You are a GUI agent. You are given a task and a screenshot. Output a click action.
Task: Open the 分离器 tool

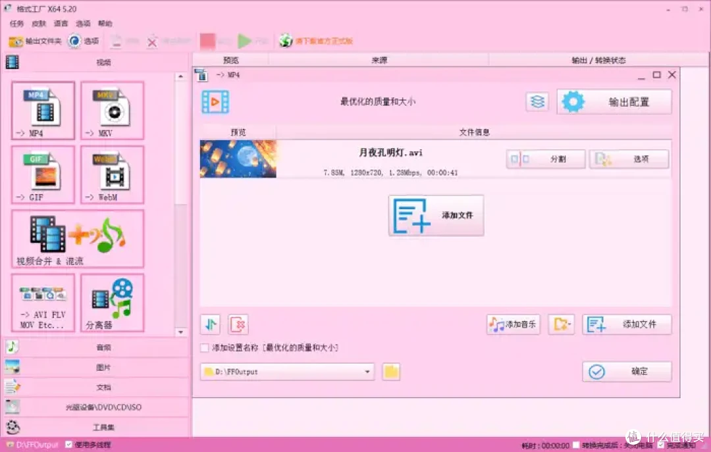[x=113, y=303]
